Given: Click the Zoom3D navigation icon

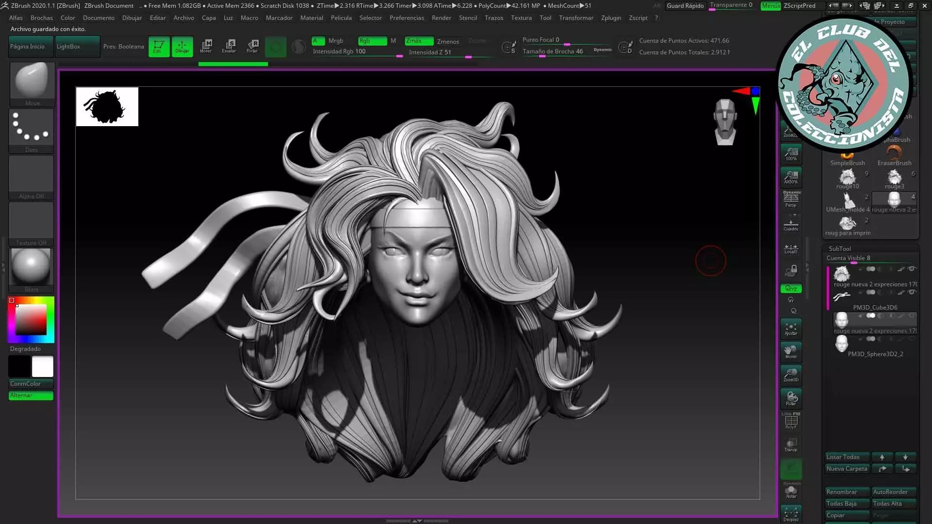Looking at the screenshot, I should point(791,375).
